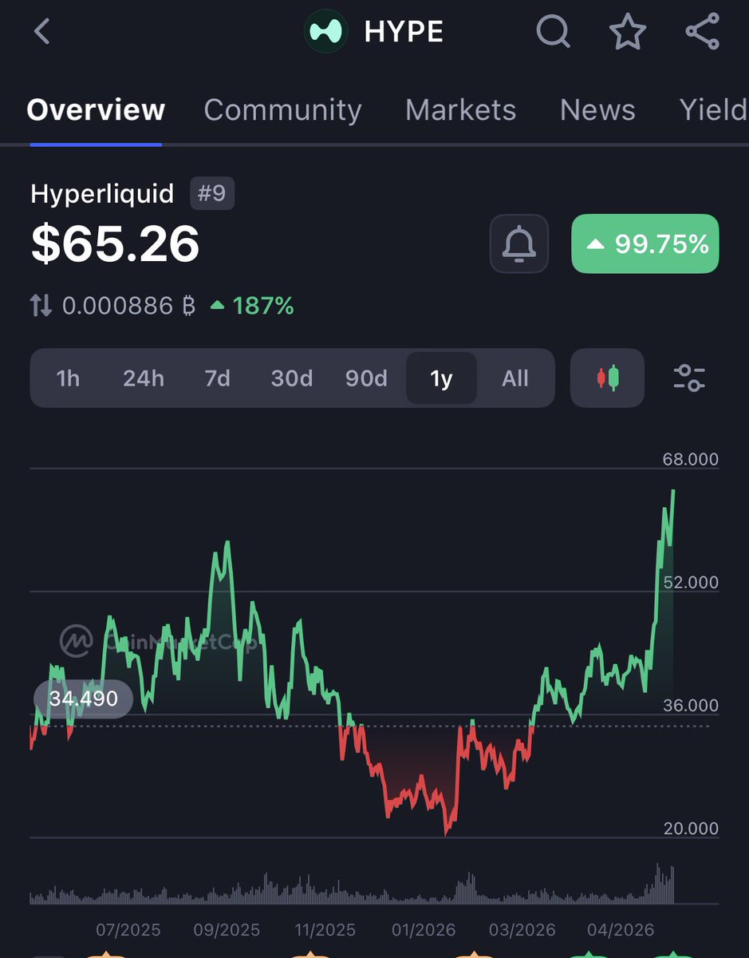Tap the 04/2026 date label
The width and height of the screenshot is (749, 958).
pos(621,930)
